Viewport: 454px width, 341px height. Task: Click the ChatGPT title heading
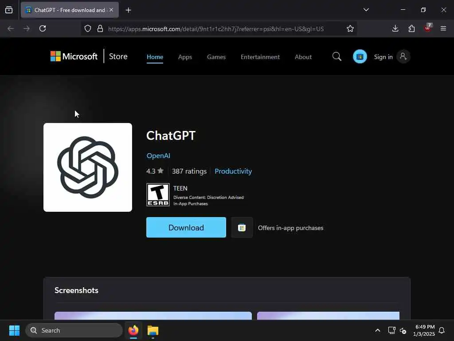pyautogui.click(x=171, y=135)
